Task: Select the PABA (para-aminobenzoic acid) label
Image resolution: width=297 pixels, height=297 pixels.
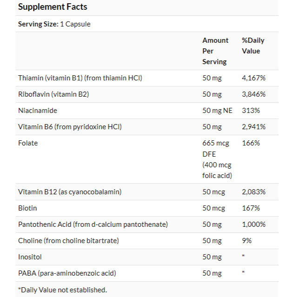Action: tap(67, 273)
